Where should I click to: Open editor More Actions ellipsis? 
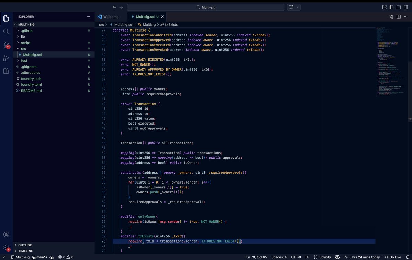406,17
